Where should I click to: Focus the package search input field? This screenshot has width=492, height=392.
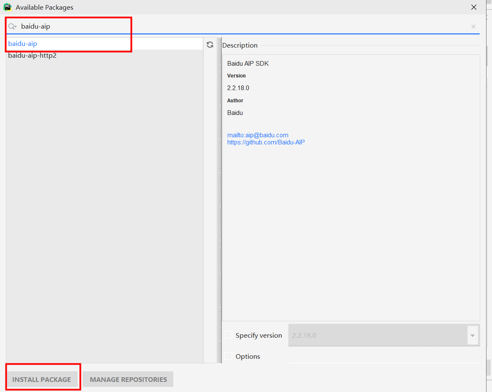[x=243, y=27]
